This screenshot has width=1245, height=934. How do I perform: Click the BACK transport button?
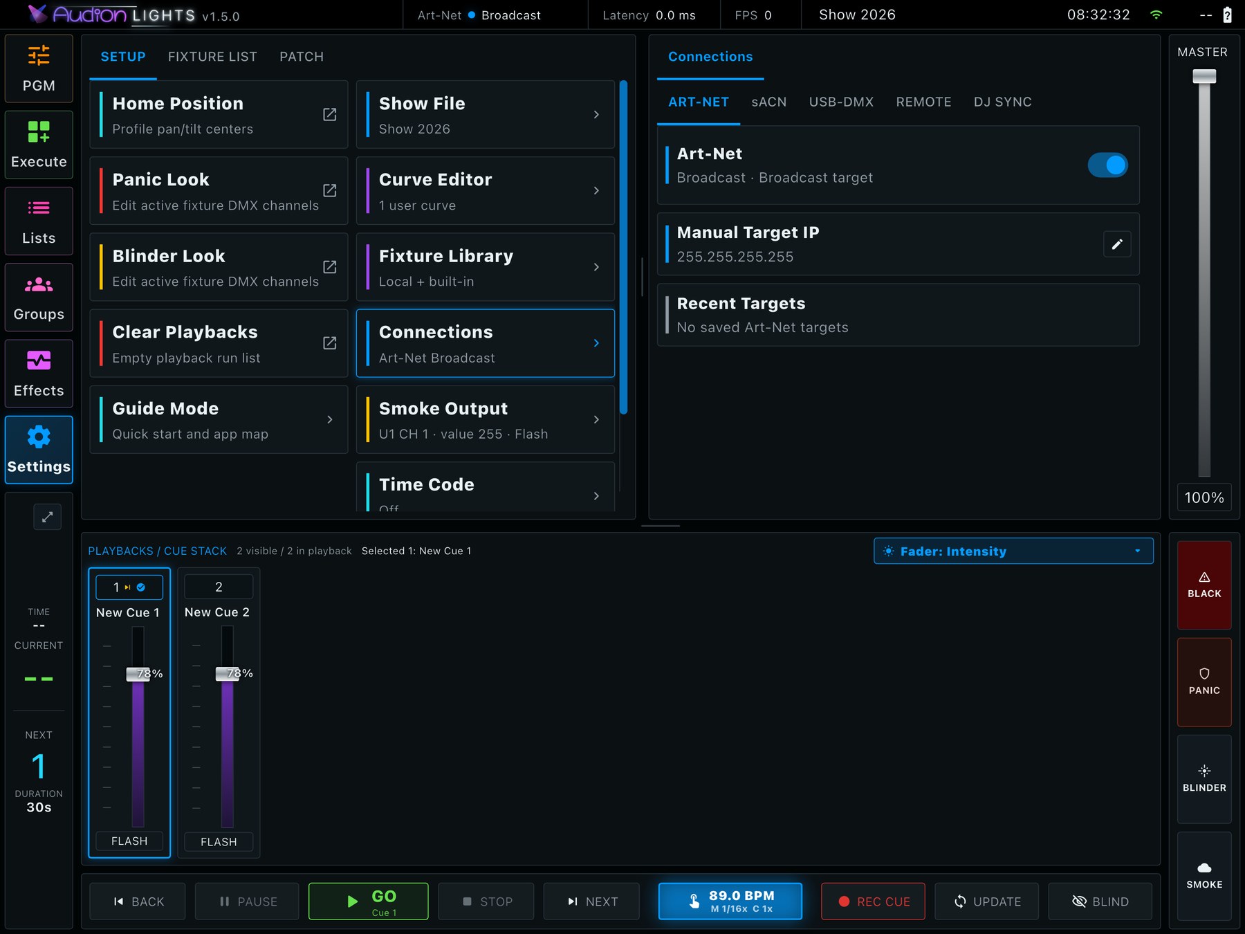[138, 901]
